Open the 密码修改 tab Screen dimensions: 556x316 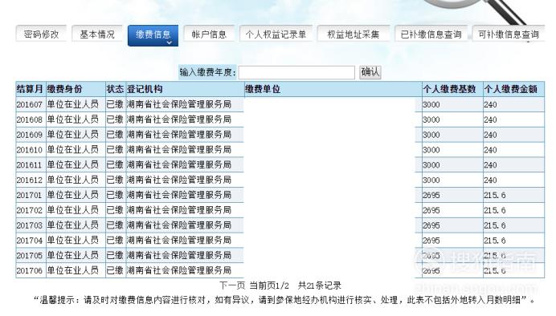pyautogui.click(x=41, y=34)
